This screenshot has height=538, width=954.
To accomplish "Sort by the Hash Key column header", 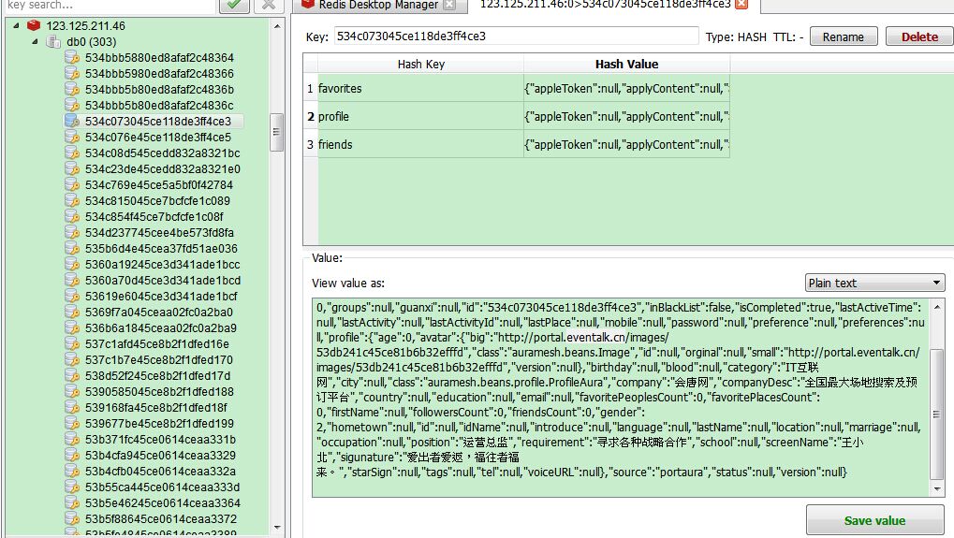I will coord(420,64).
